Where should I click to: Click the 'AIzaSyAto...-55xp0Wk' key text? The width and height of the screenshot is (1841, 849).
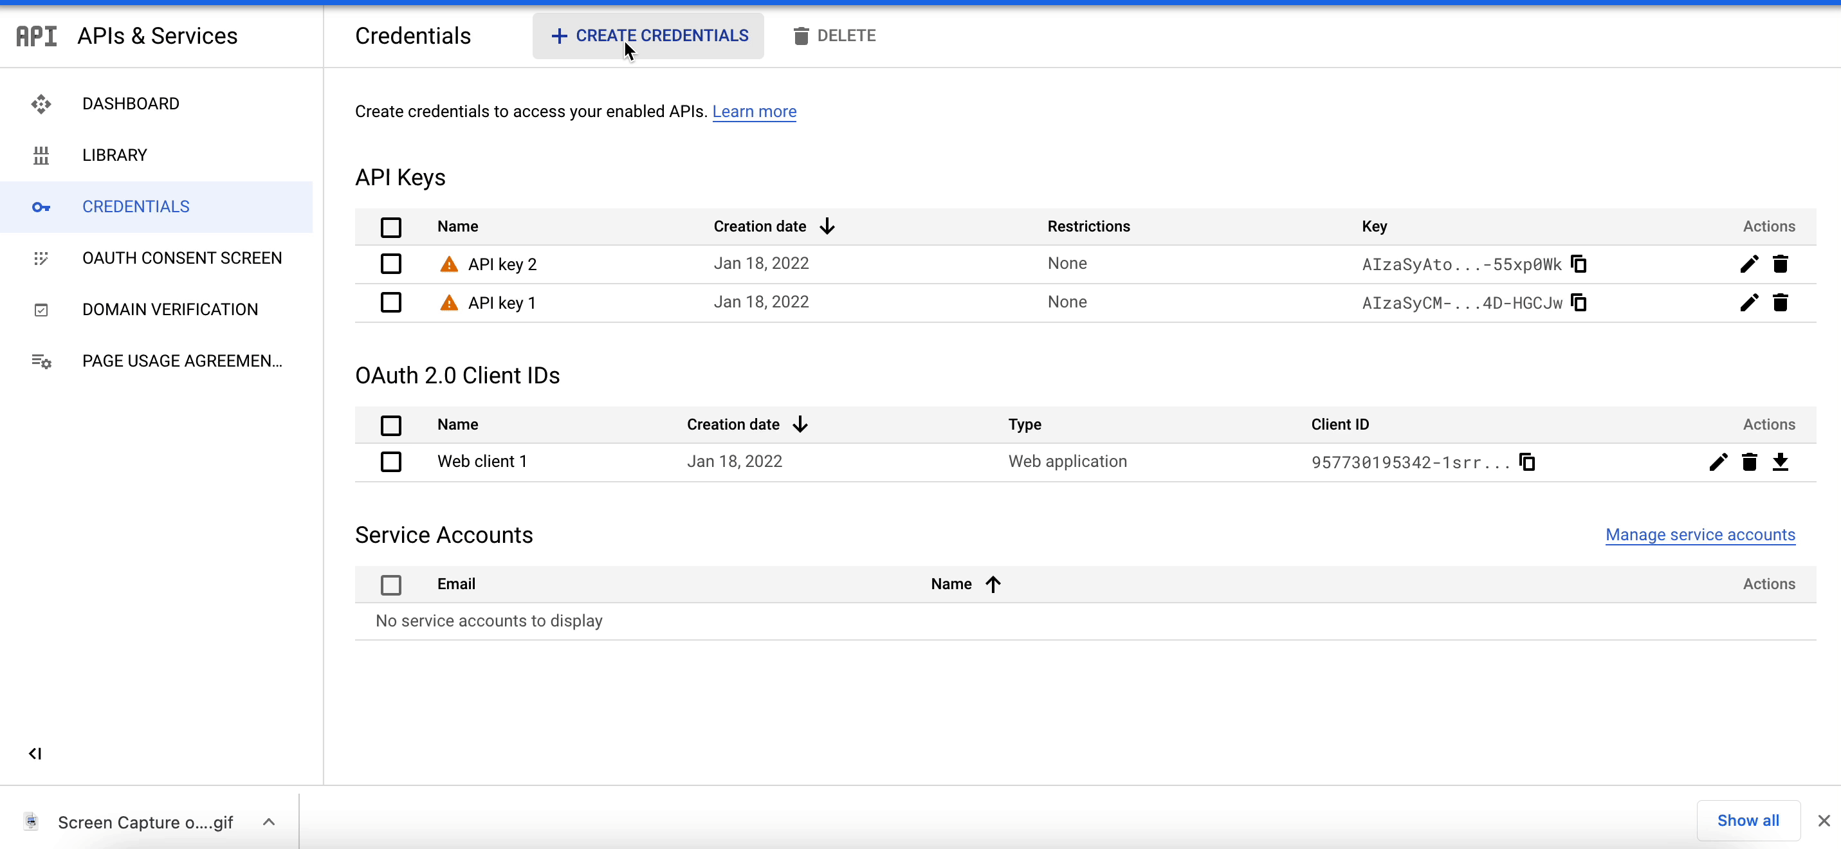coord(1461,264)
